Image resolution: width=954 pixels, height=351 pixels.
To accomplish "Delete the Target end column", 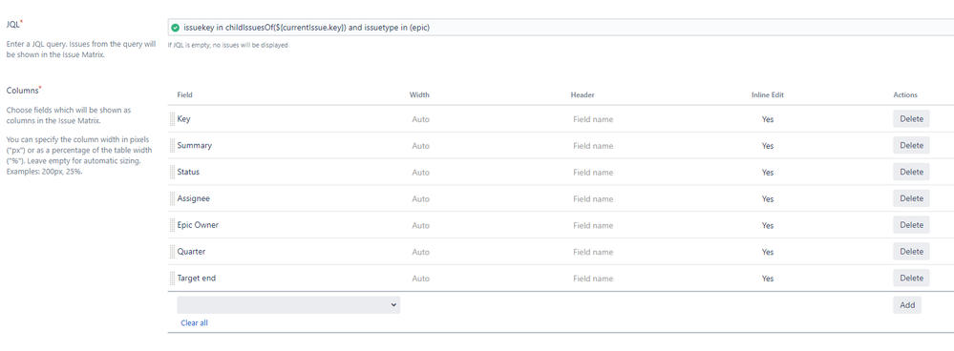I will click(911, 279).
